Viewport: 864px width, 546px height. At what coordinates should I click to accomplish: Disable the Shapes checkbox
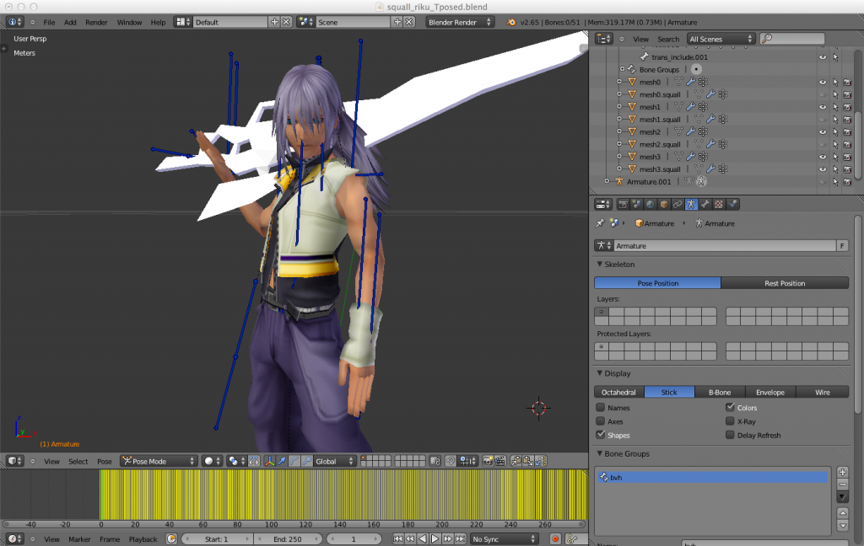tap(601, 435)
